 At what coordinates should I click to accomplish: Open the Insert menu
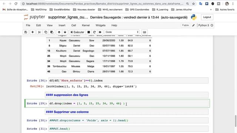pos(62,25)
